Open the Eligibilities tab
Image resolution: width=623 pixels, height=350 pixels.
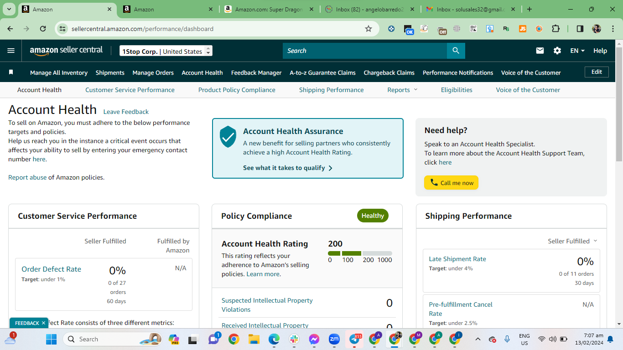point(457,90)
